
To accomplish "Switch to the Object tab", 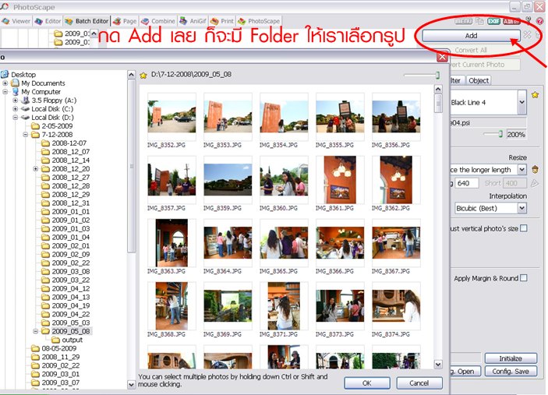I will point(479,81).
